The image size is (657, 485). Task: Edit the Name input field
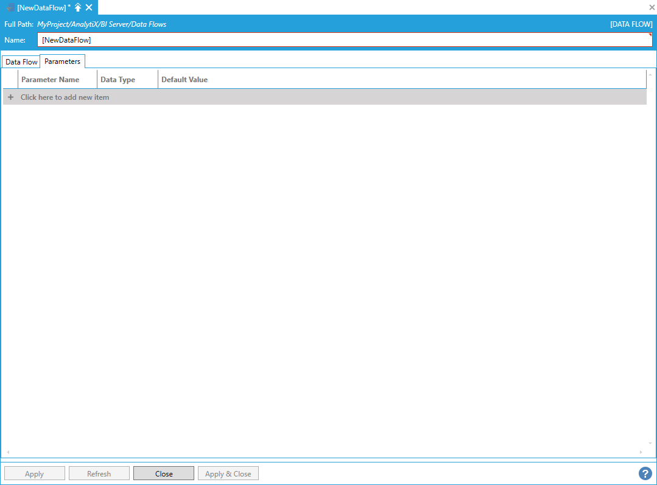pos(344,40)
